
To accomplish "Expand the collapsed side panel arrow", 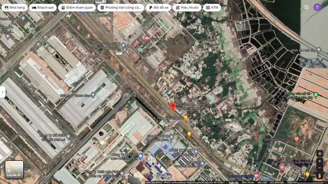I will pos(3,92).
